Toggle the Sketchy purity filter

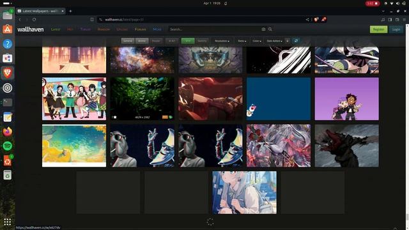(x=202, y=41)
